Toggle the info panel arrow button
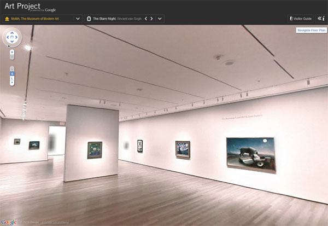Viewport: 328px width, 226px height. pyautogui.click(x=321, y=19)
